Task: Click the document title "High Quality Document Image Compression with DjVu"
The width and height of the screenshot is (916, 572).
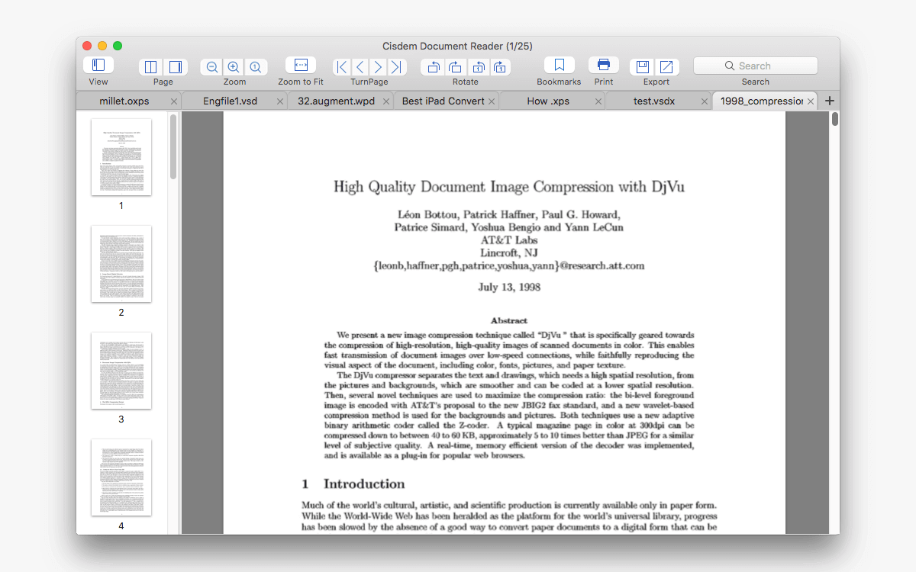Action: tap(508, 187)
